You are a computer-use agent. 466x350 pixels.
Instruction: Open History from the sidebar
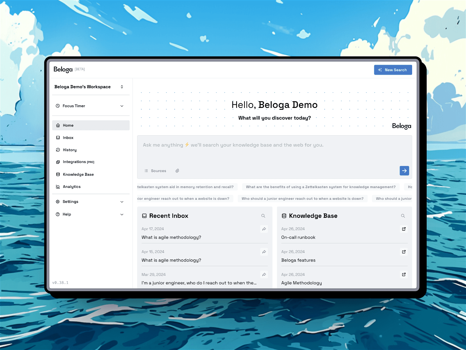pos(70,150)
